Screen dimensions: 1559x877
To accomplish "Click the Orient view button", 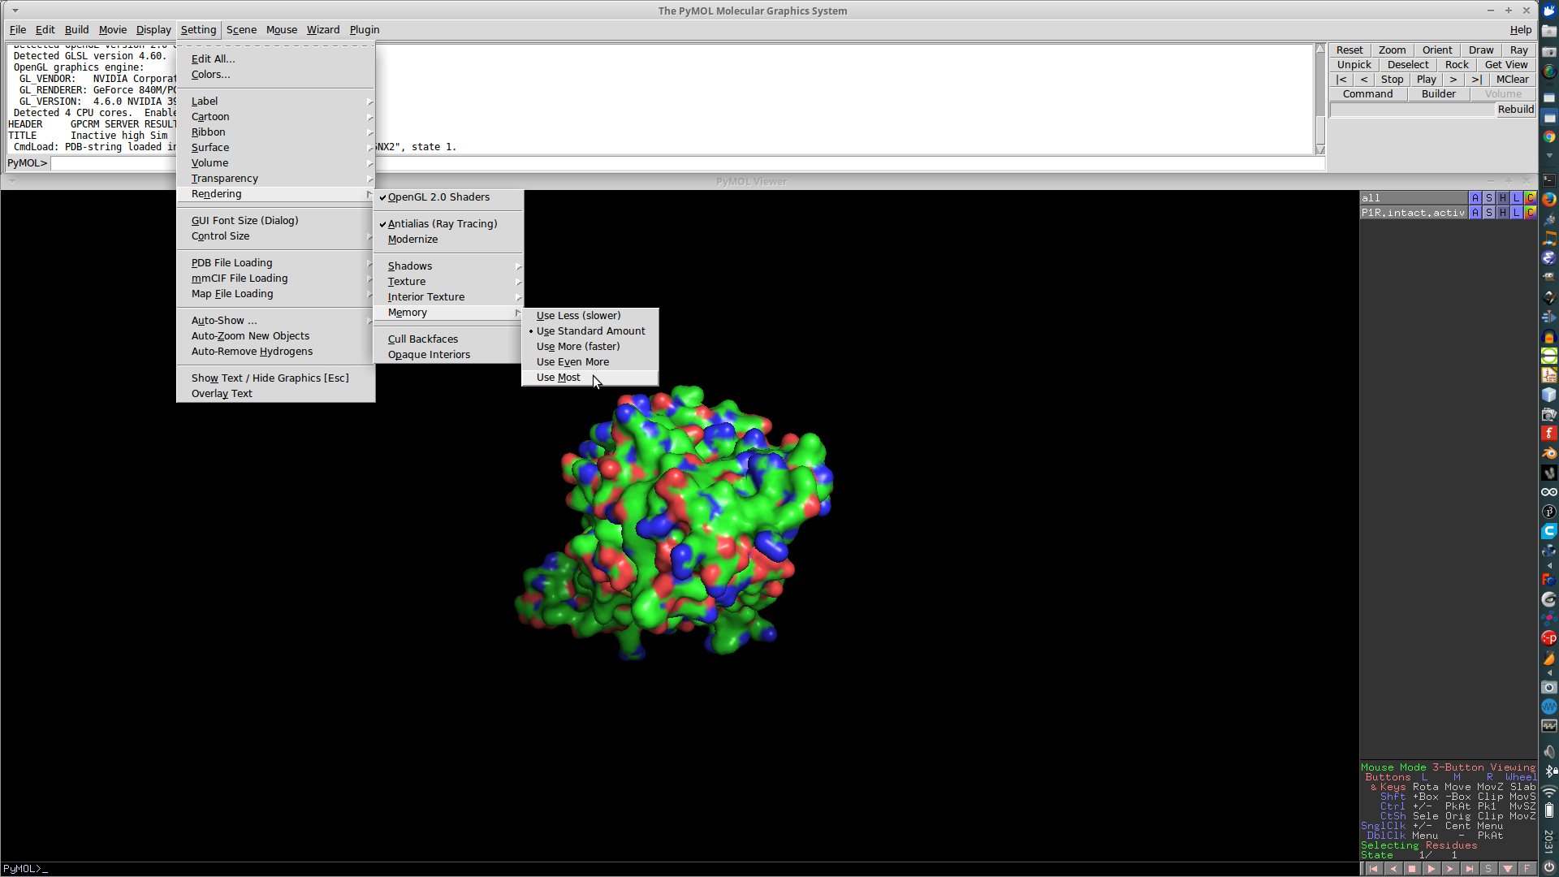I will click(1436, 50).
